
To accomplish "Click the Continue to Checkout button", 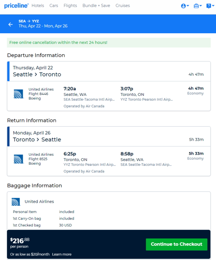I will click(x=176, y=244).
